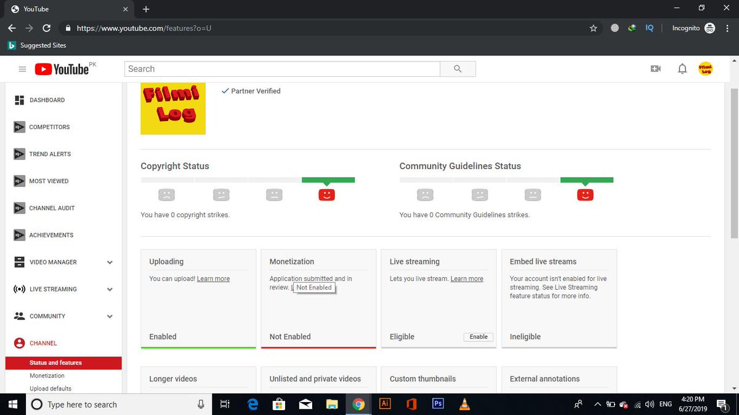739x415 pixels.
Task: Reload the page
Action: (46, 28)
